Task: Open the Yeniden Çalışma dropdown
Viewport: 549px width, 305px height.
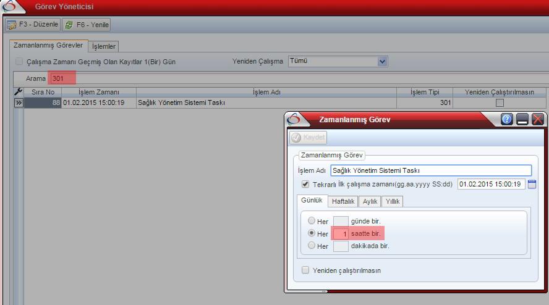Action: click(x=382, y=61)
